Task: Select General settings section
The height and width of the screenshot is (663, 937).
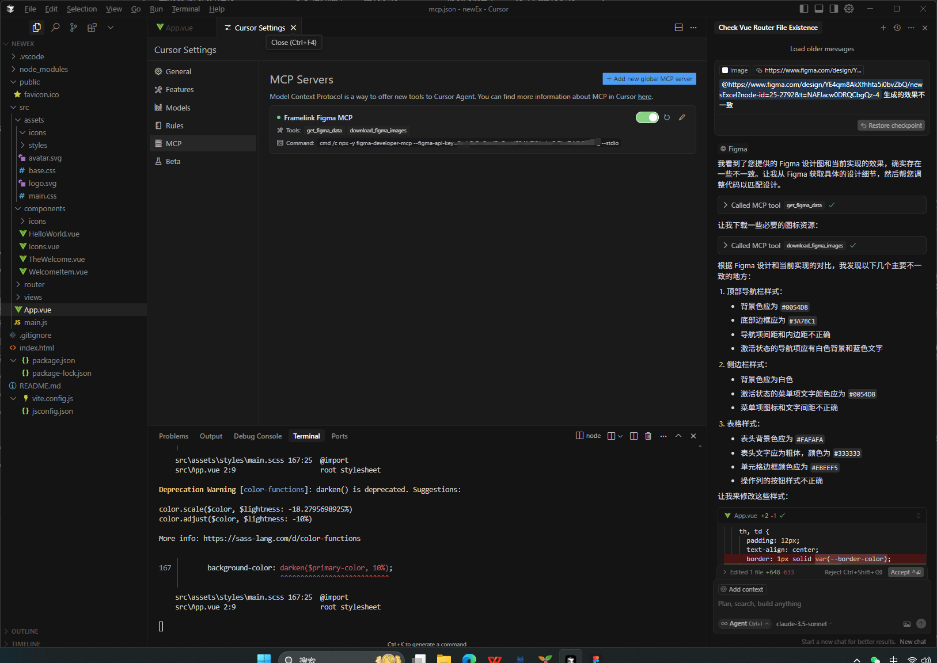Action: [x=203, y=71]
